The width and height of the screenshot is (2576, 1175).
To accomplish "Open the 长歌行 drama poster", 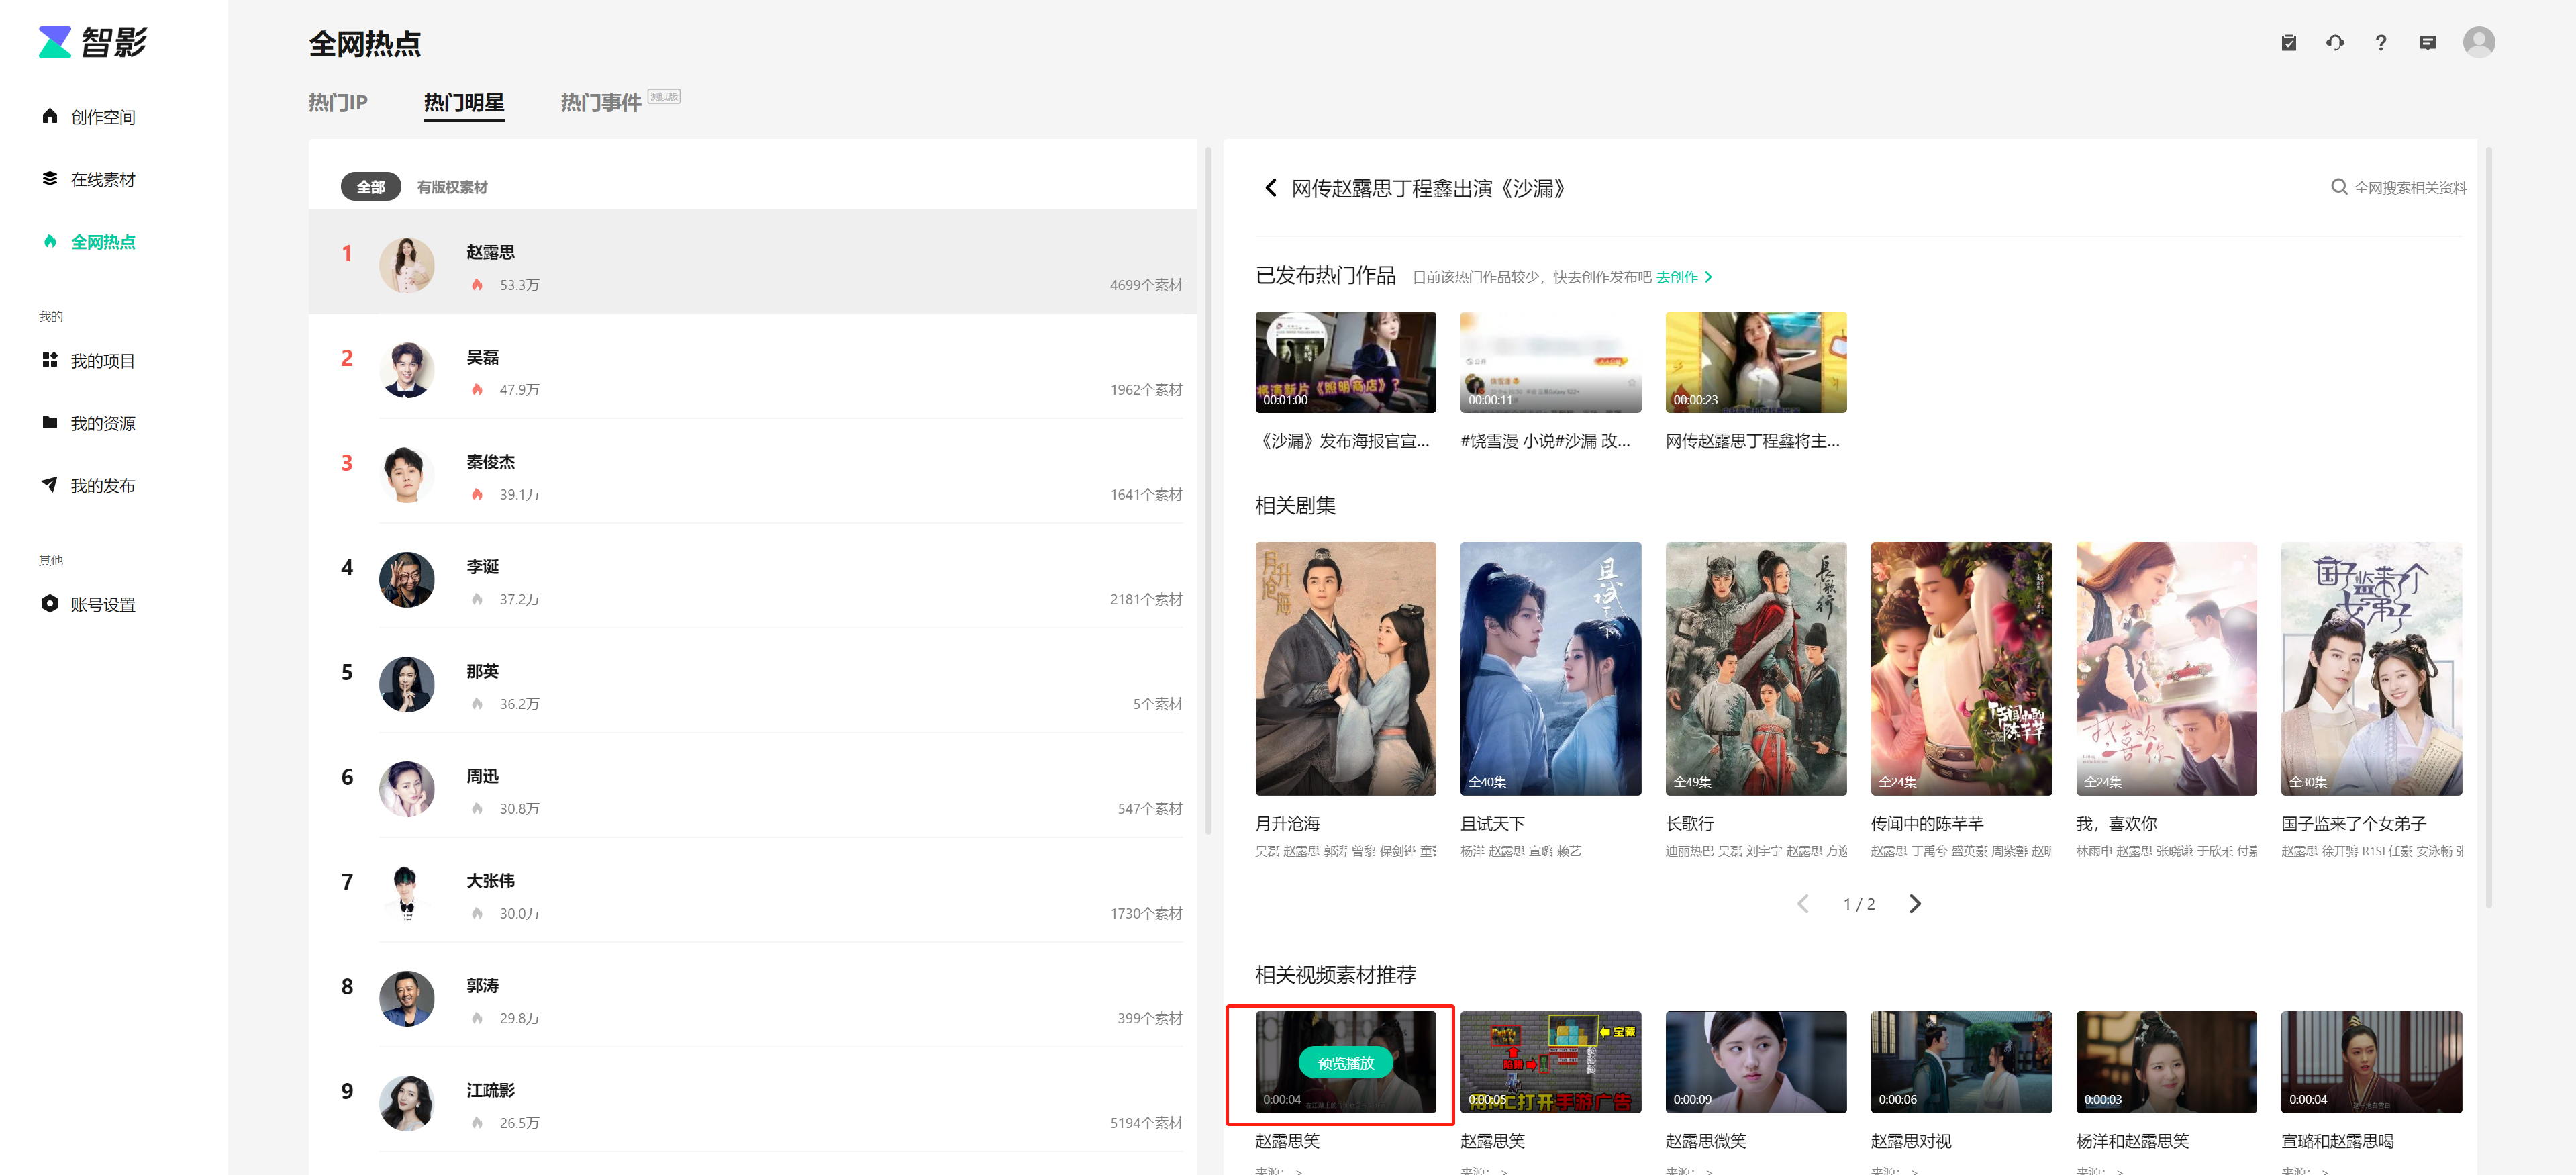I will 1755,669.
